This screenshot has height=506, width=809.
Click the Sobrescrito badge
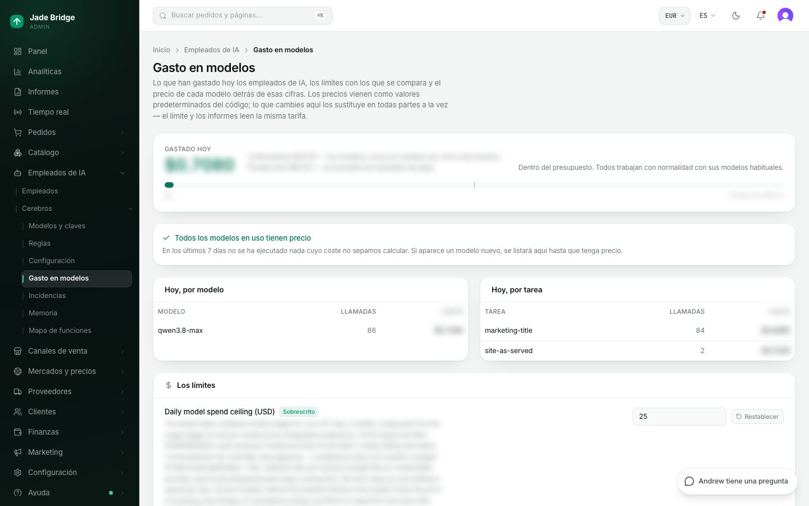[x=299, y=412]
